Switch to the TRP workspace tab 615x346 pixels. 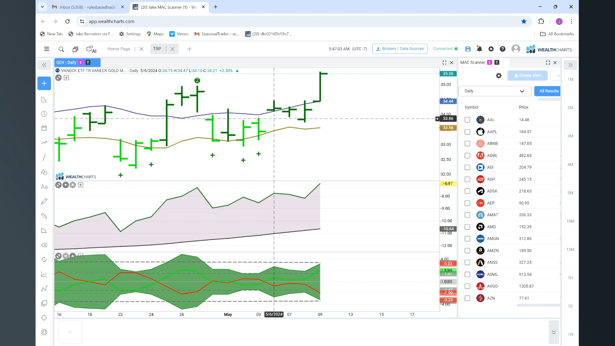pyautogui.click(x=157, y=49)
